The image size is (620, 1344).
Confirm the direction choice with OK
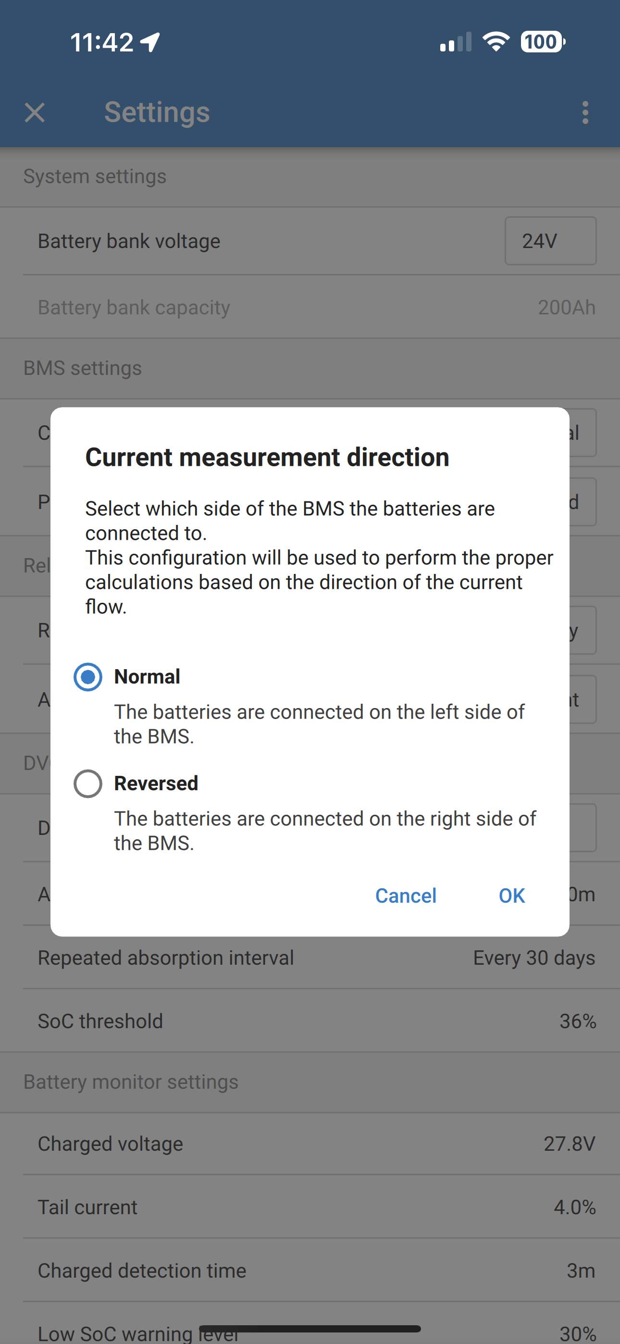pyautogui.click(x=511, y=896)
